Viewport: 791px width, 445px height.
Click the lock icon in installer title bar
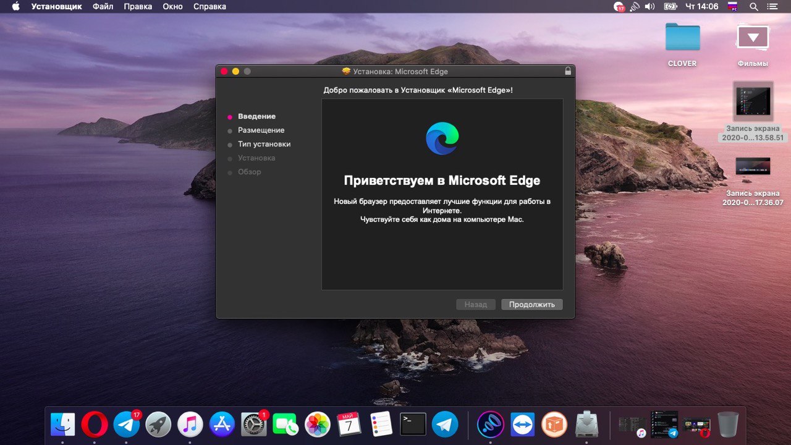tap(568, 71)
